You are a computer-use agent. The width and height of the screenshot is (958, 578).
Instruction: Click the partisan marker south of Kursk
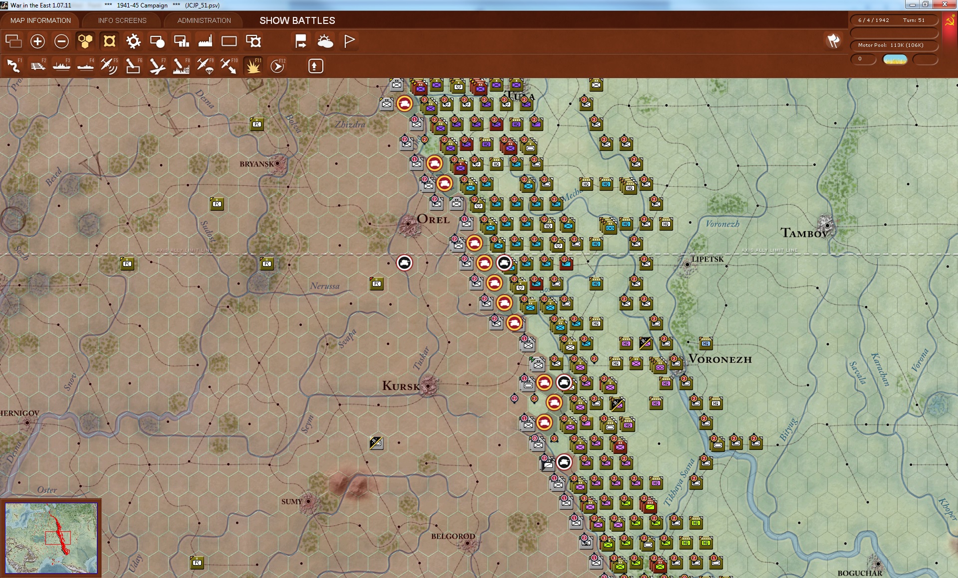point(376,442)
